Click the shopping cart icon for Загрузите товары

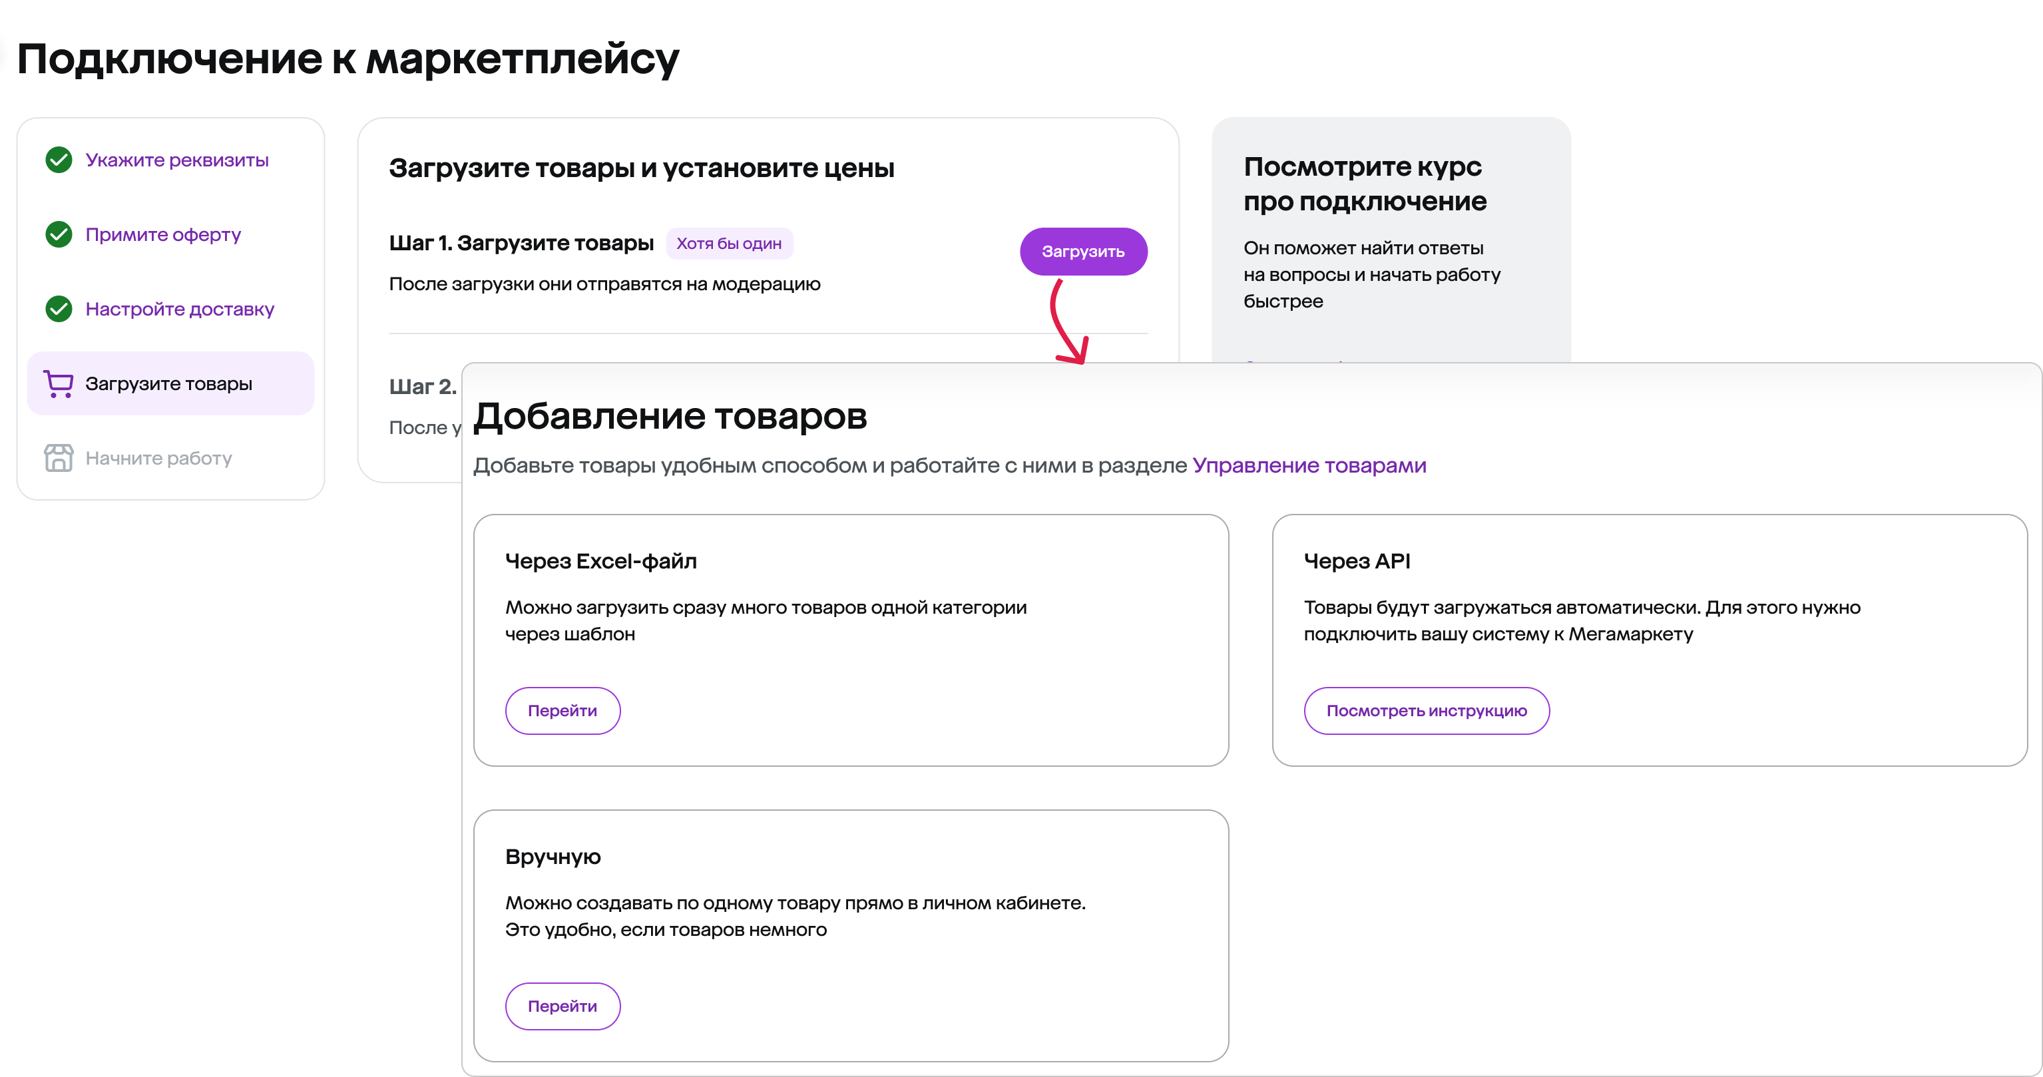[x=59, y=384]
